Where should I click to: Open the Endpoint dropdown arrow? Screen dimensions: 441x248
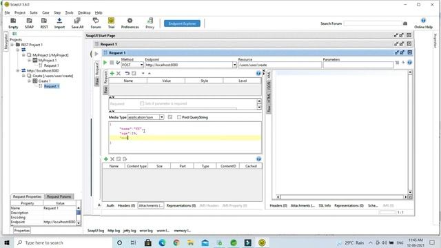pos(234,65)
